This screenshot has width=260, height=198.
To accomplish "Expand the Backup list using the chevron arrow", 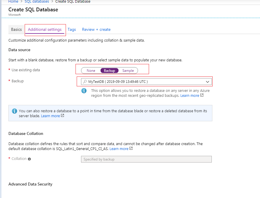I will (207, 82).
